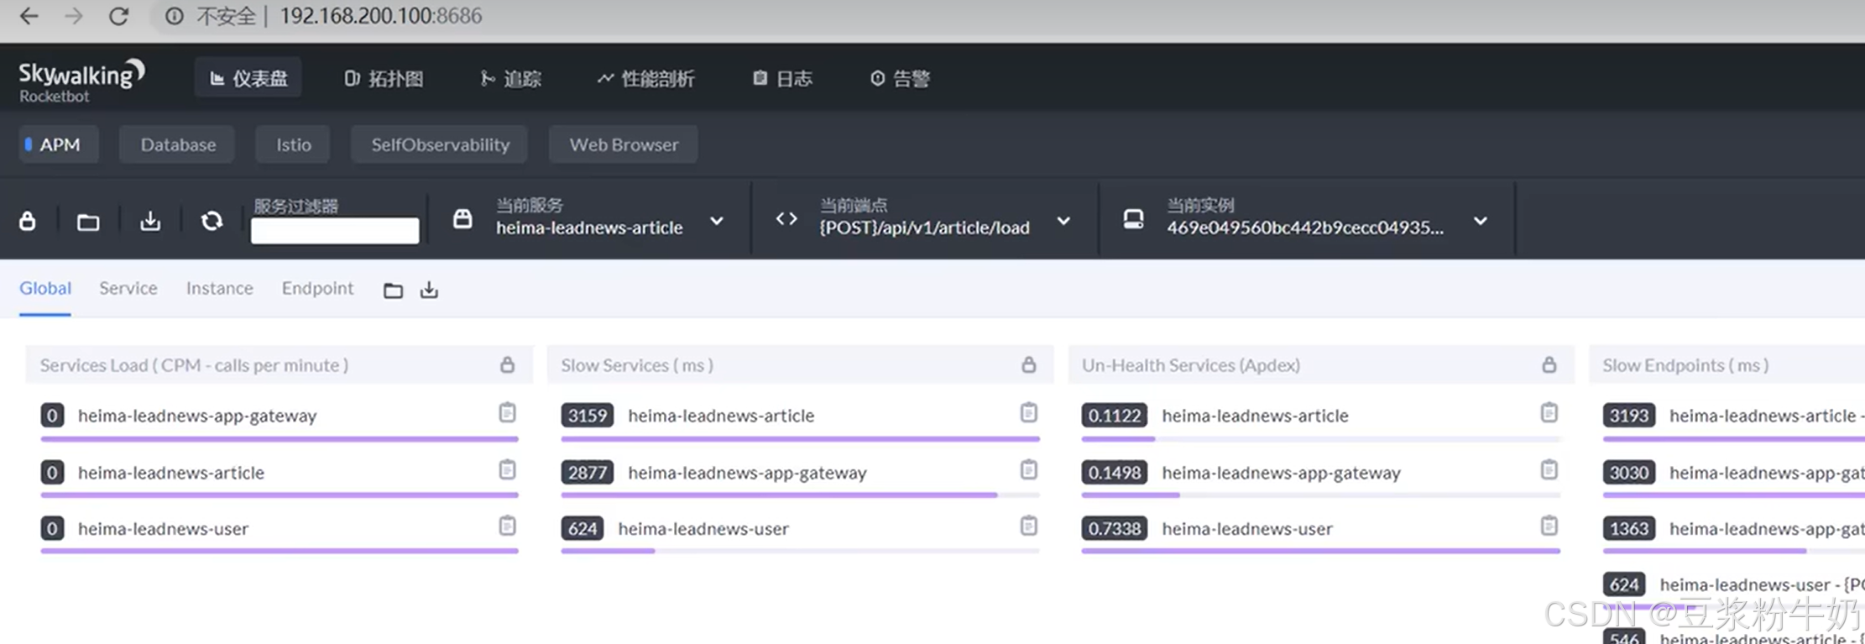This screenshot has height=644, width=1865.
Task: Toggle lock on Un-Health Services panel
Action: (x=1549, y=364)
